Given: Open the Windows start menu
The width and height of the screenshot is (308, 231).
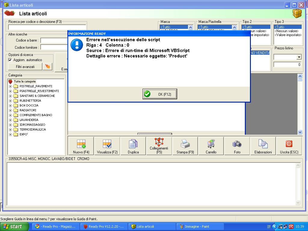Looking at the screenshot, I should point(14,226).
